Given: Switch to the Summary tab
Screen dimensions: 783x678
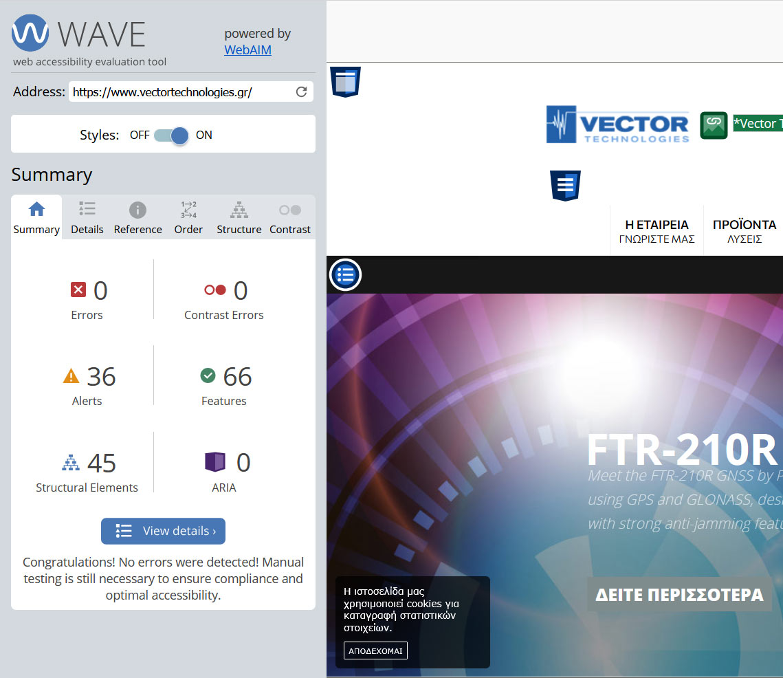Looking at the screenshot, I should point(36,217).
